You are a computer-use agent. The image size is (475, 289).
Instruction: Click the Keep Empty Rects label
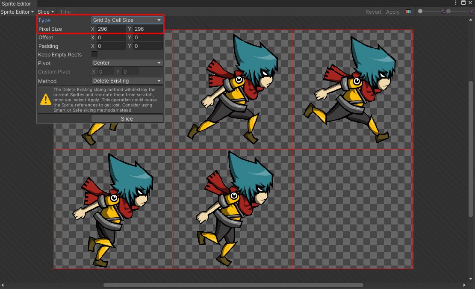(60, 55)
